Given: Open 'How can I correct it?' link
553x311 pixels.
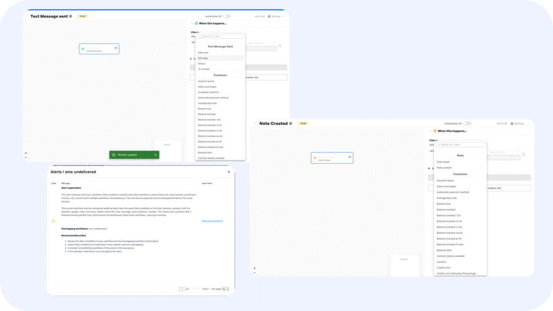Looking at the screenshot, I should click(x=212, y=221).
